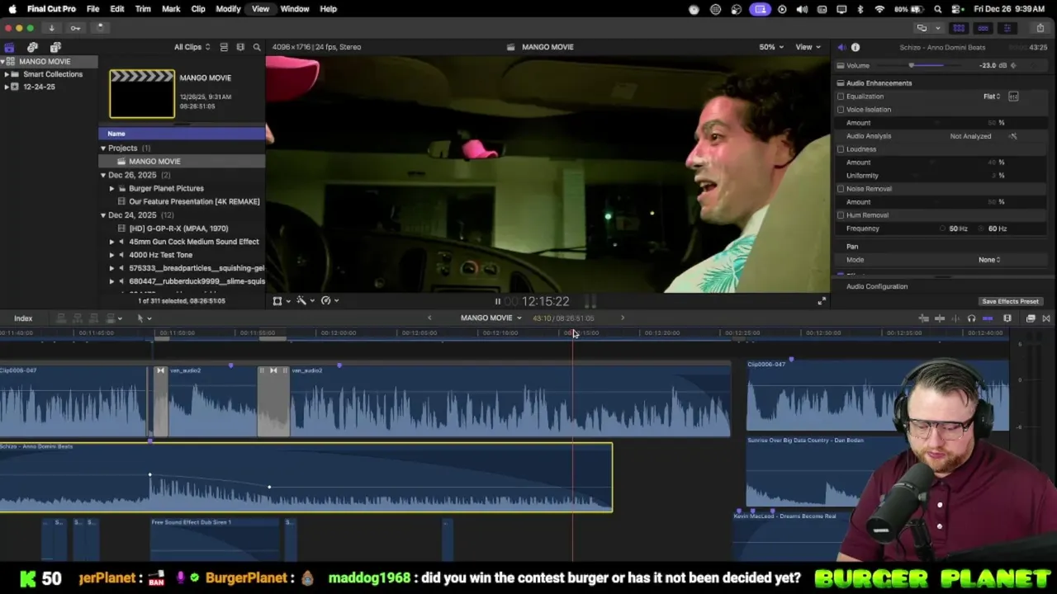Open the MANGO MOVIE timeline title menu

click(x=491, y=318)
